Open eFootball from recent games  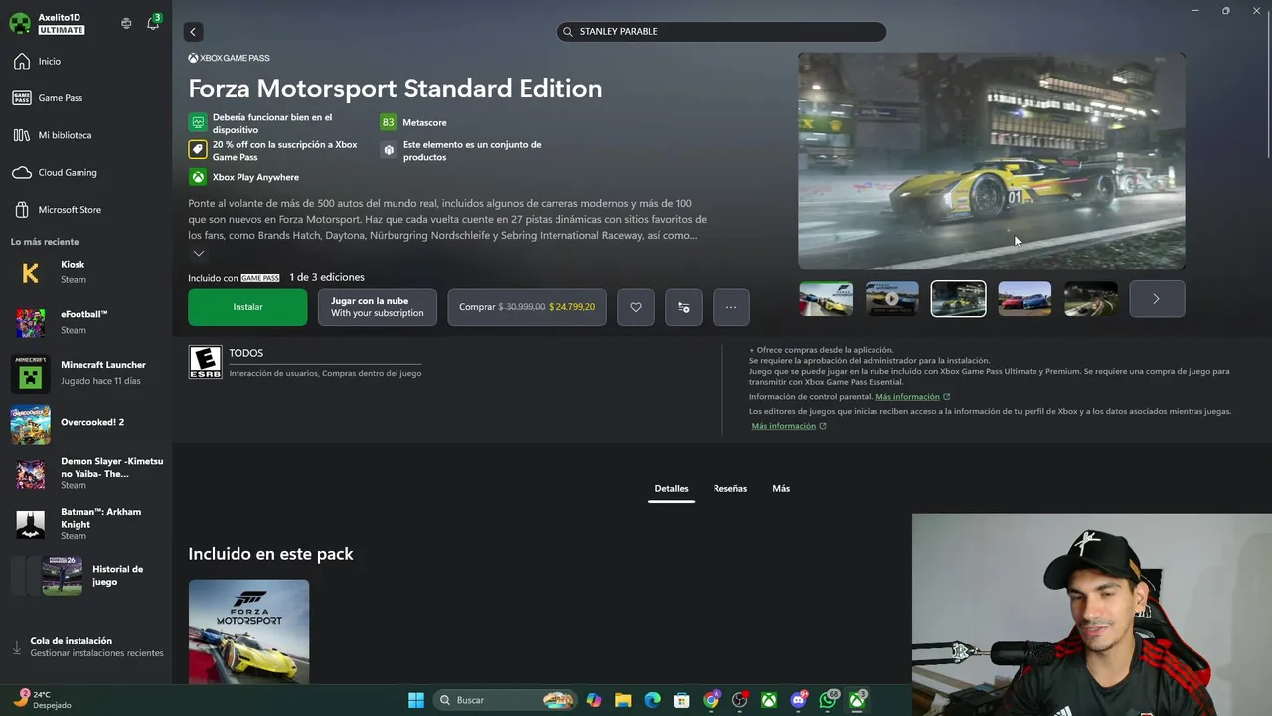pos(85,322)
